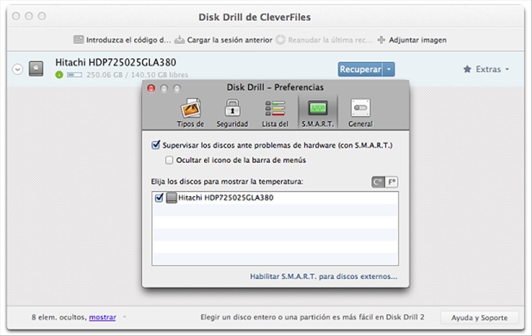The width and height of the screenshot is (532, 336).
Task: Open the Tipos de preferences tab
Action: point(190,113)
